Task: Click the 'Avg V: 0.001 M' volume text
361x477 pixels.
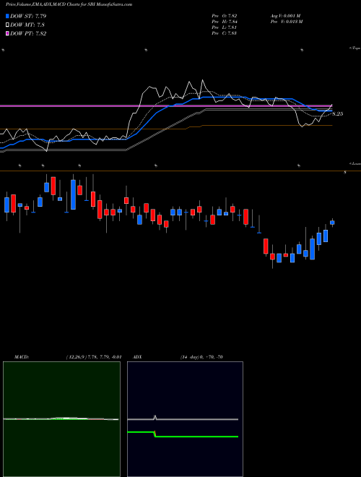Action: 286,16
